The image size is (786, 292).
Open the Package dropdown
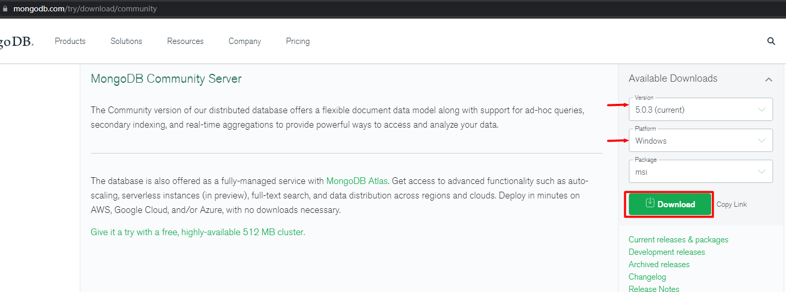pyautogui.click(x=700, y=172)
